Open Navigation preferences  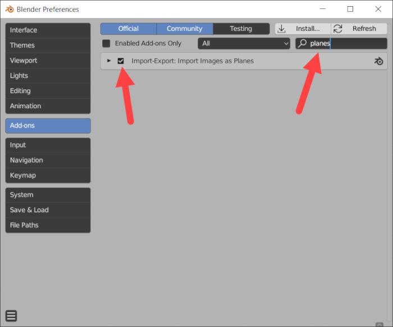click(48, 160)
